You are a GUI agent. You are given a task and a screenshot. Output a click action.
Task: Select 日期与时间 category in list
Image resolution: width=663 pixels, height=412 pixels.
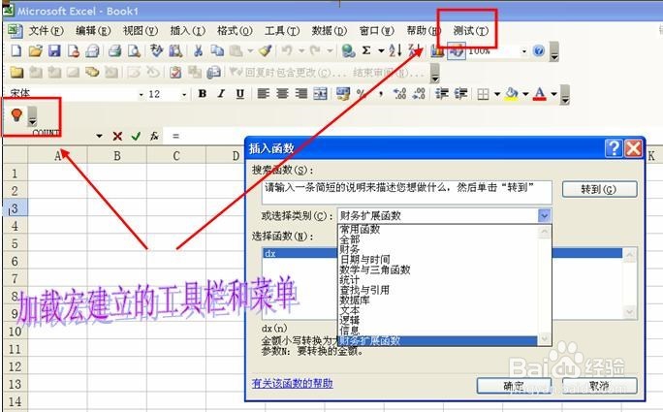click(x=364, y=259)
